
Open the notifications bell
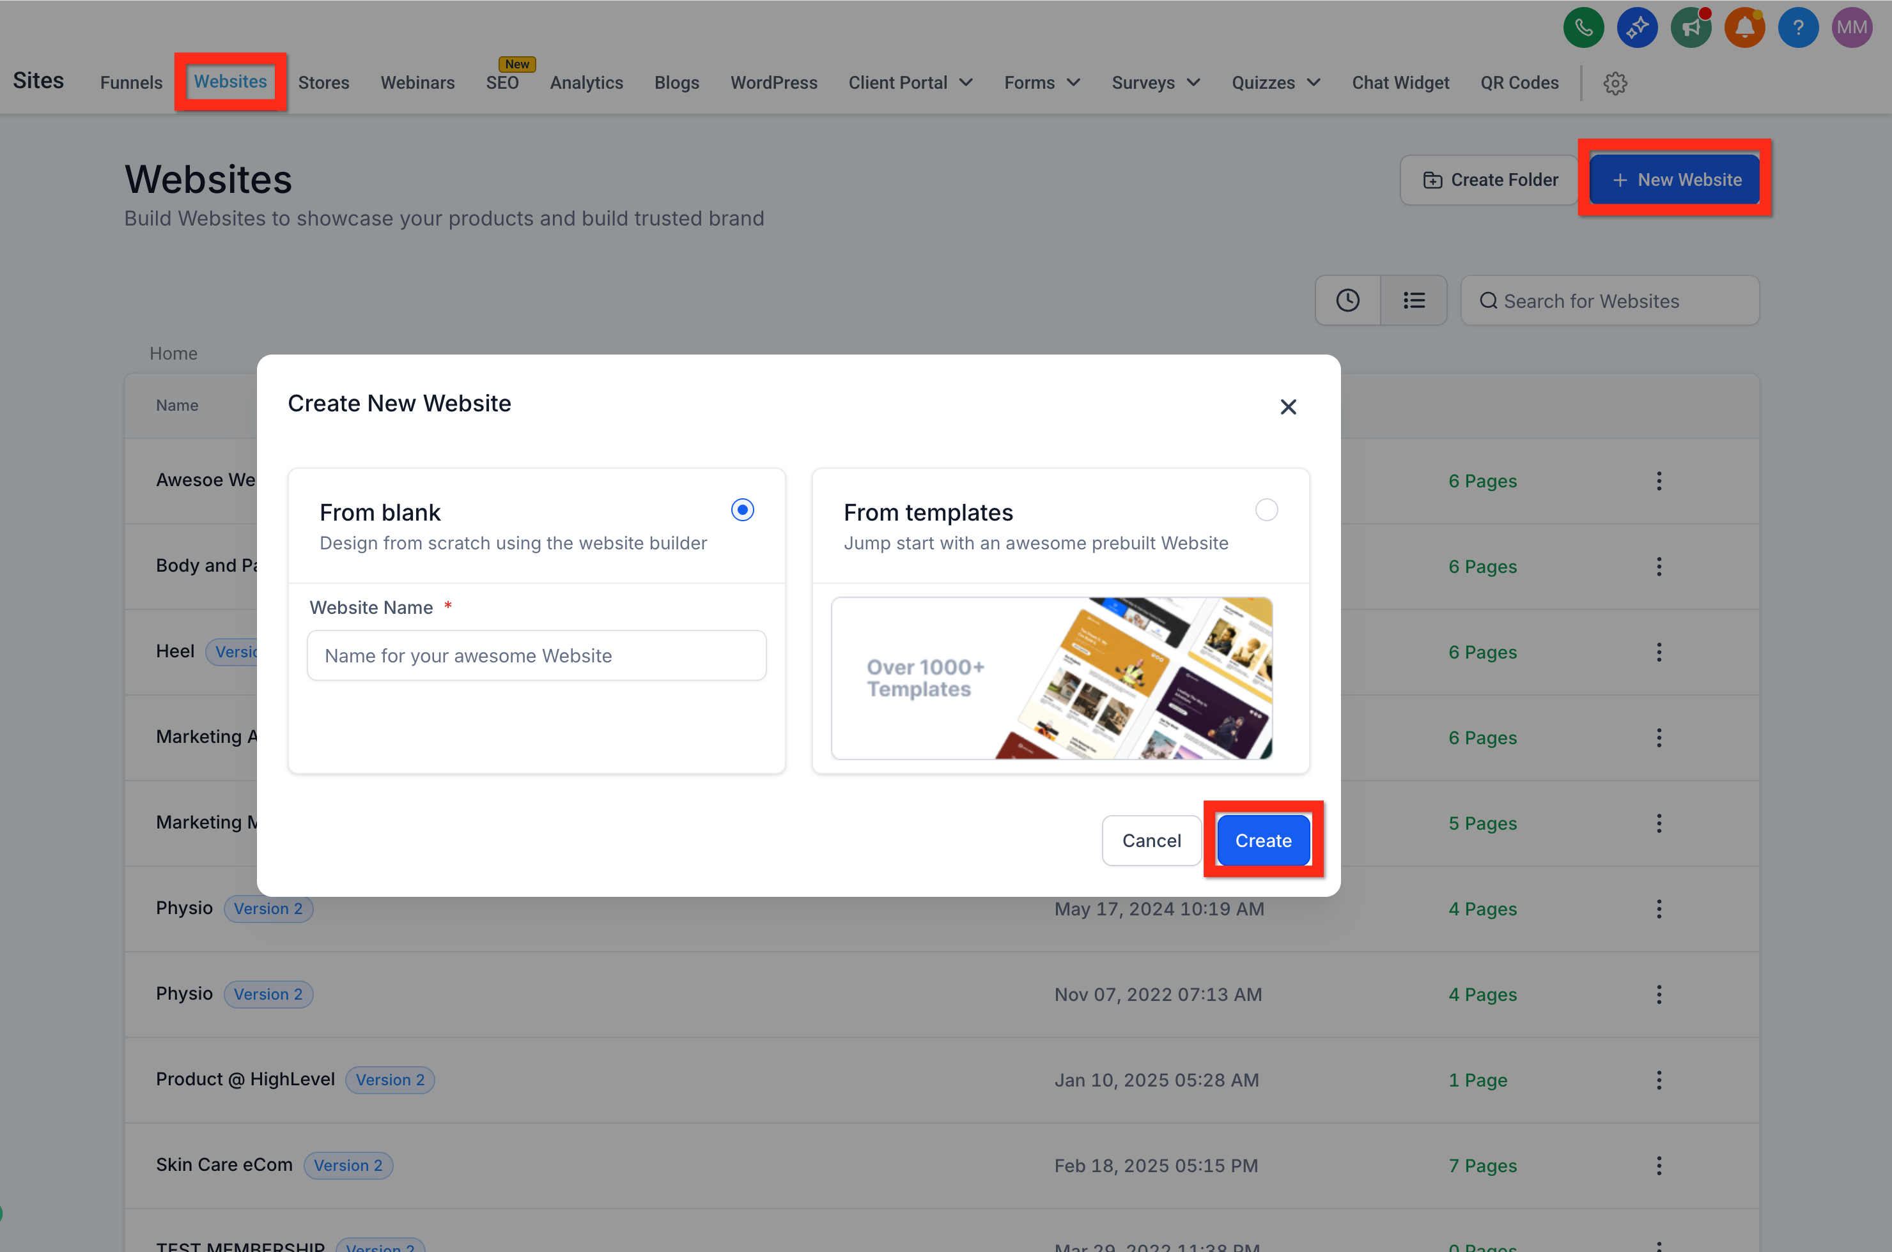(x=1745, y=26)
